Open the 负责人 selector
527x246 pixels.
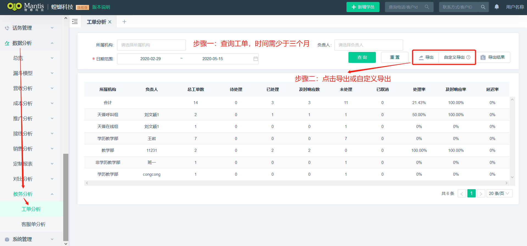tap(368, 45)
